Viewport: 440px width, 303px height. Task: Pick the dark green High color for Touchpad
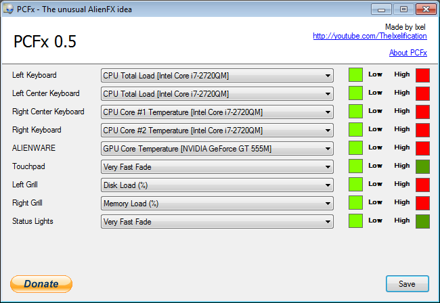point(422,166)
